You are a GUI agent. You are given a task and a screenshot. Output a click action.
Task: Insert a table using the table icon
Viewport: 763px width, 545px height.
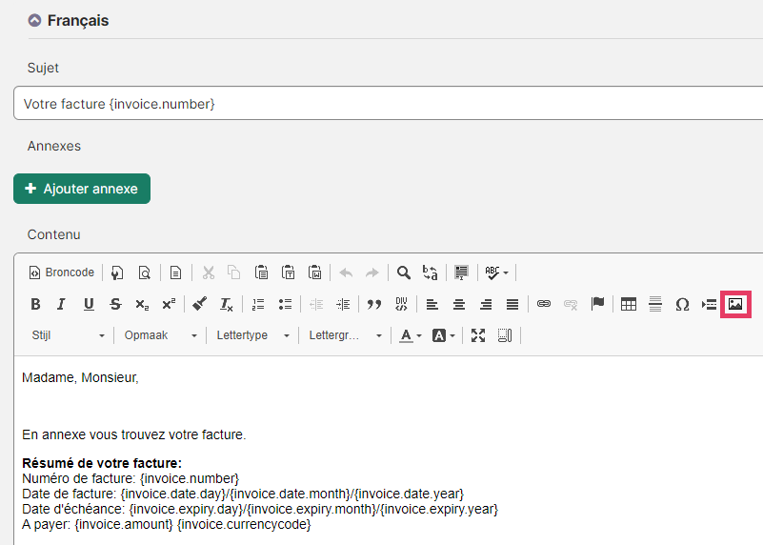[x=628, y=304]
